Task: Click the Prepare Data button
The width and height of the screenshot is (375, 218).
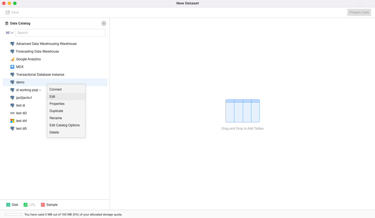Action: tap(359, 12)
